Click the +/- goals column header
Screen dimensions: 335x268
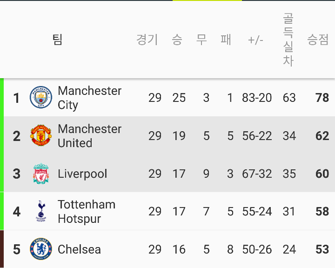pyautogui.click(x=255, y=40)
